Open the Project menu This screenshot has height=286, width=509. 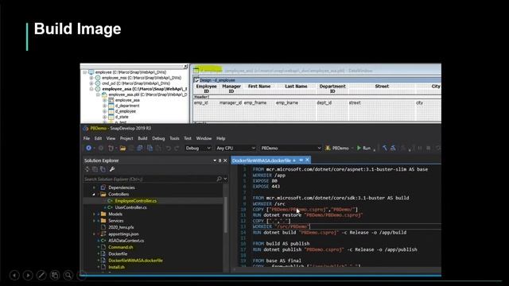click(126, 138)
